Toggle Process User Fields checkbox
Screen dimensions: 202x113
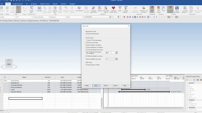[86, 43]
